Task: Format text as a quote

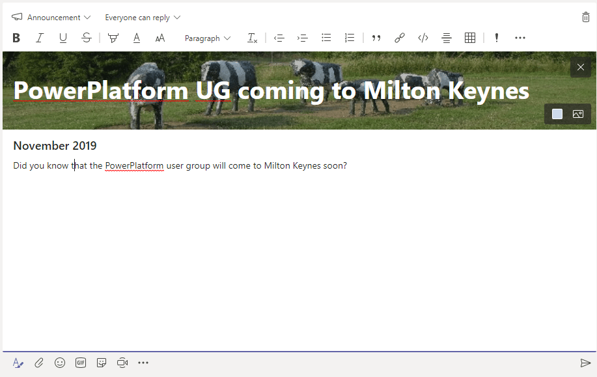Action: pyautogui.click(x=376, y=38)
